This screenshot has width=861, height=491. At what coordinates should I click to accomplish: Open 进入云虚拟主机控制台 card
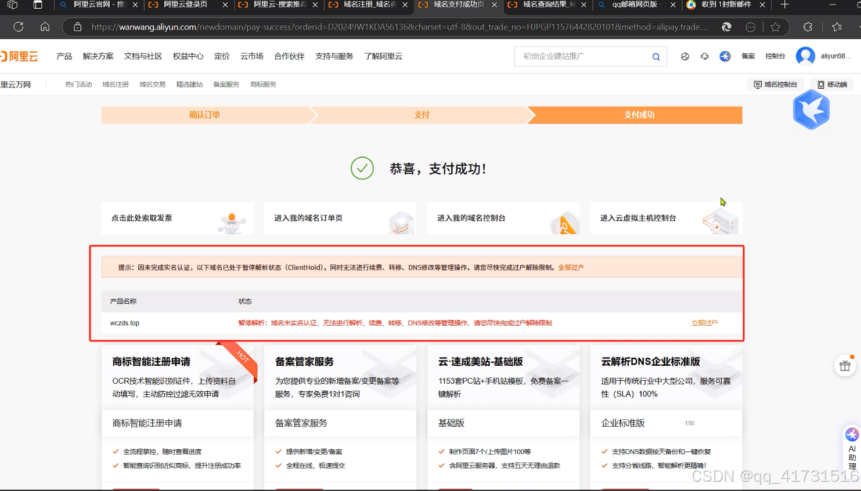point(667,218)
